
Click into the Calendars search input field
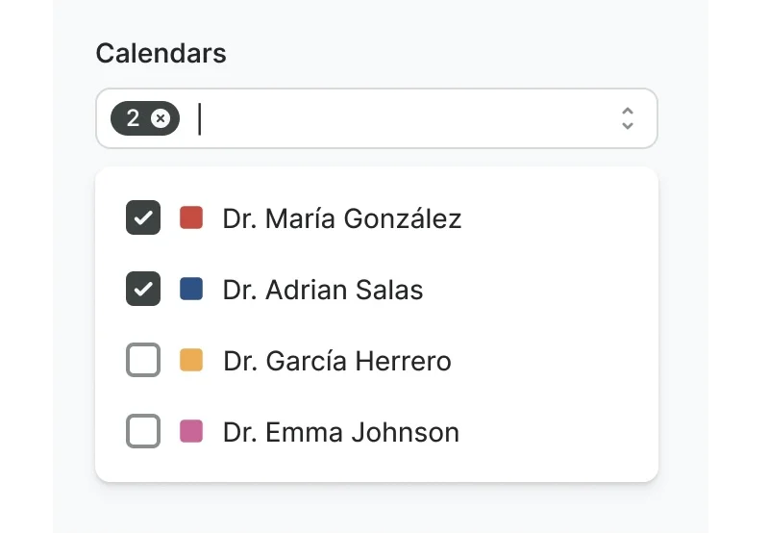point(404,118)
